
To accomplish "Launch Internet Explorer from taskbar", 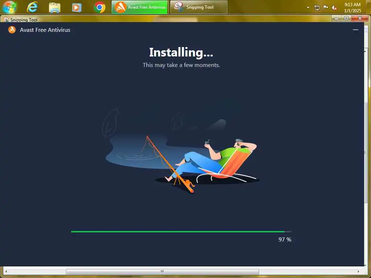I will click(x=32, y=7).
